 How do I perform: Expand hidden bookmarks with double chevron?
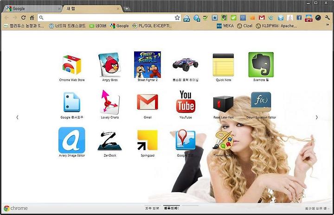click(328, 25)
